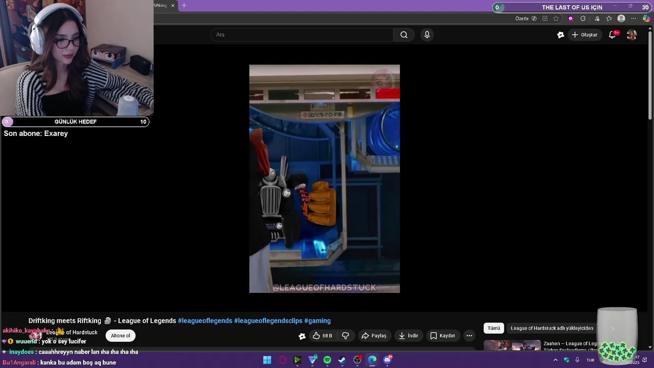Open the YouTube account avatar menu
The width and height of the screenshot is (654, 368).
tap(632, 35)
